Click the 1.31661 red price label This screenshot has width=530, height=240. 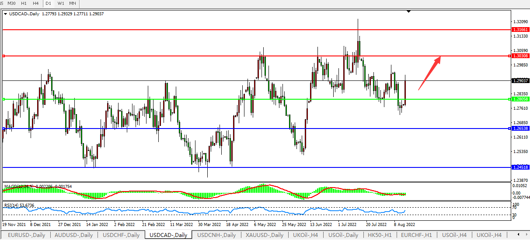pyautogui.click(x=520, y=30)
